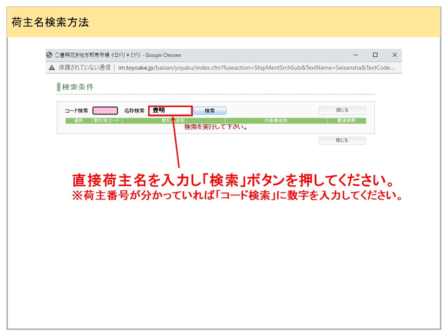Click the 検索条件 section heading

pos(78,87)
